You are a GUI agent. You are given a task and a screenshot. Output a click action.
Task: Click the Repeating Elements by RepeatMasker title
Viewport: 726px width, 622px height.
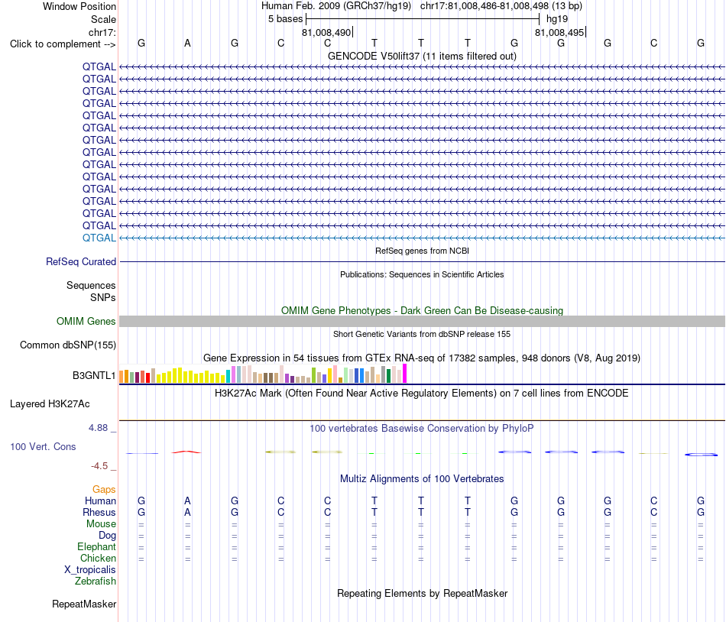(422, 593)
